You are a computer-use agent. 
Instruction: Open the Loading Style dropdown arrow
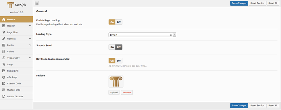tap(175, 35)
